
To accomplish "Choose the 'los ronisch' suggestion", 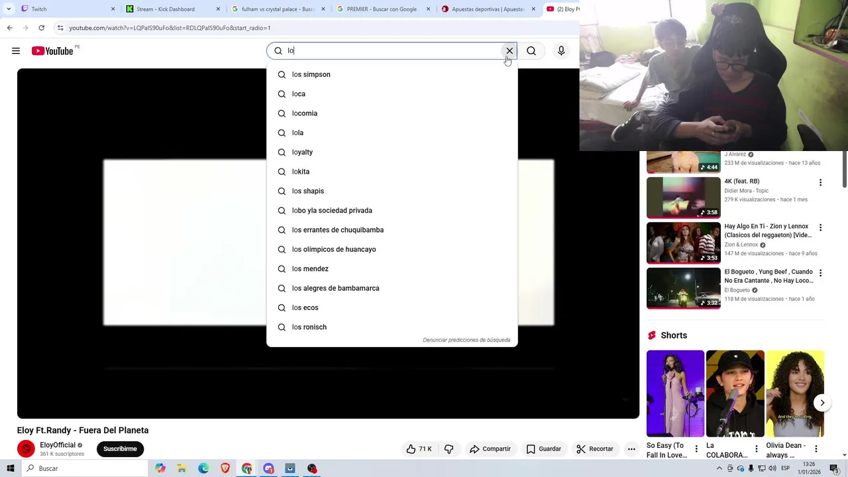I will 392,327.
